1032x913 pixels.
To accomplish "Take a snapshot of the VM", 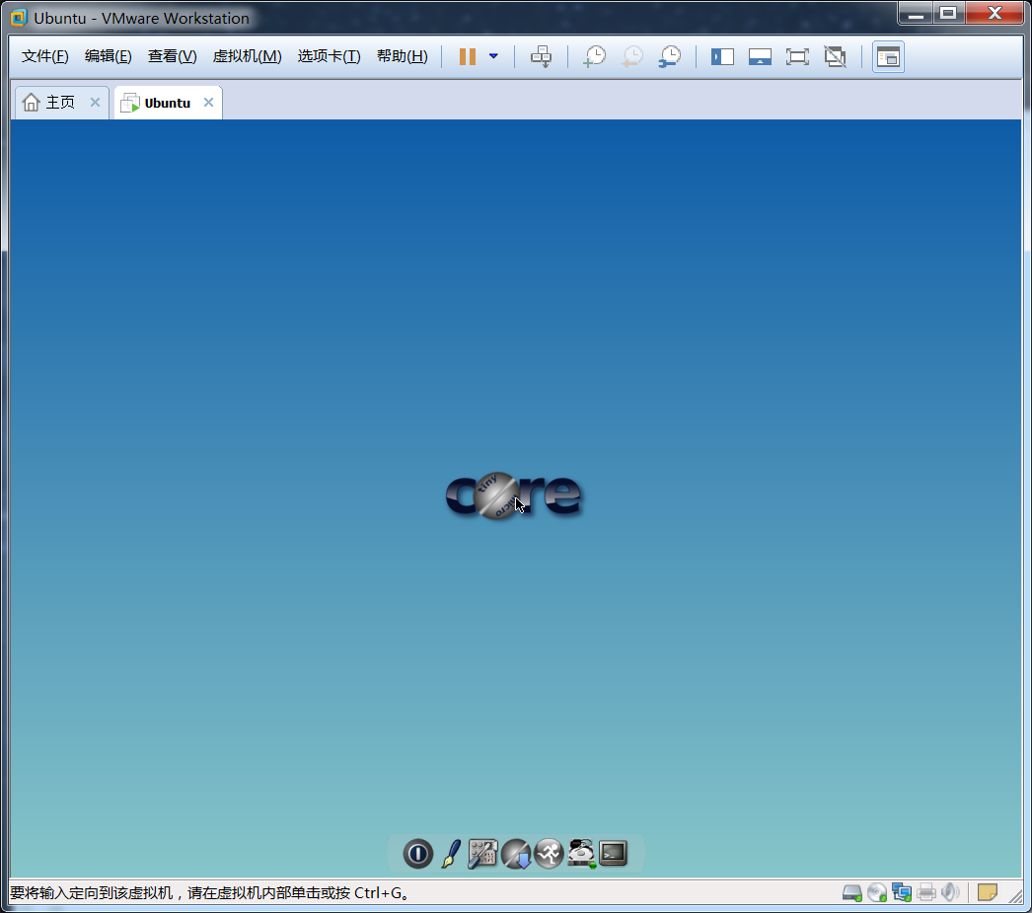I will [594, 56].
